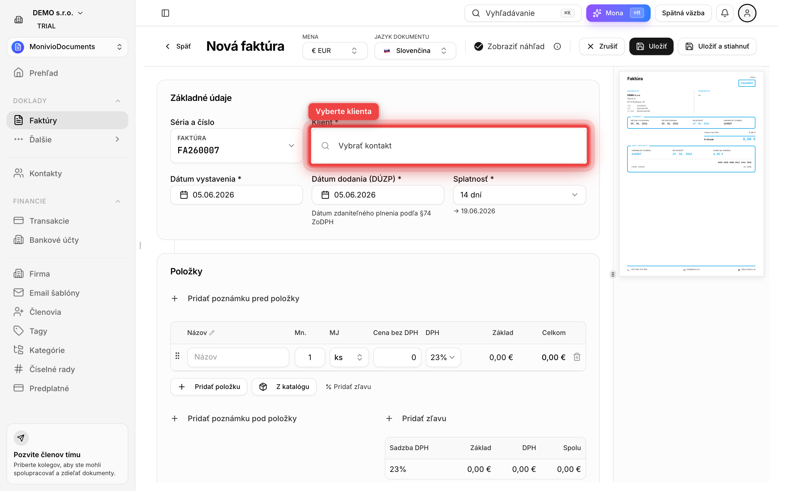Open notifications bell

click(x=725, y=13)
